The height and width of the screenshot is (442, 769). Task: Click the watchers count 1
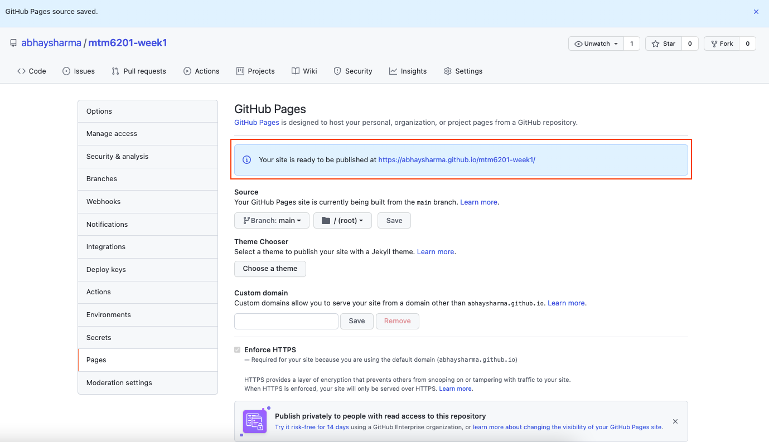coord(632,43)
